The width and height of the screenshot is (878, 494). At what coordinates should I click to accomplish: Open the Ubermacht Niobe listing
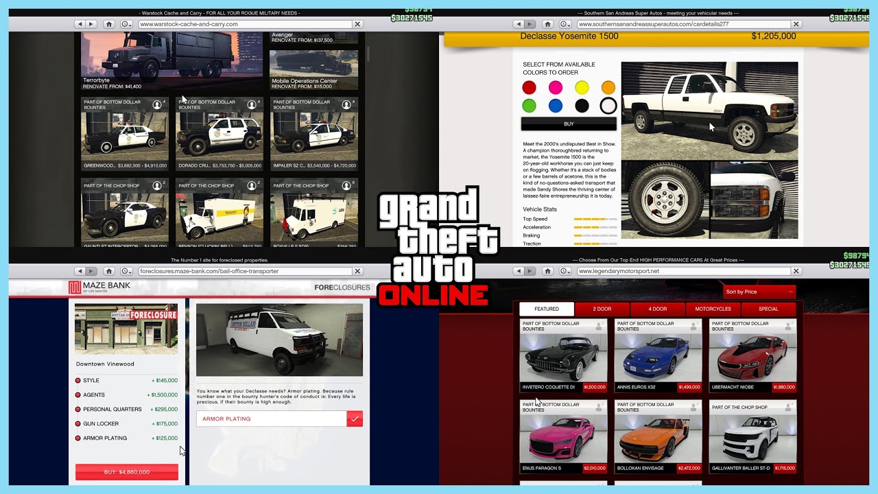[x=752, y=356]
